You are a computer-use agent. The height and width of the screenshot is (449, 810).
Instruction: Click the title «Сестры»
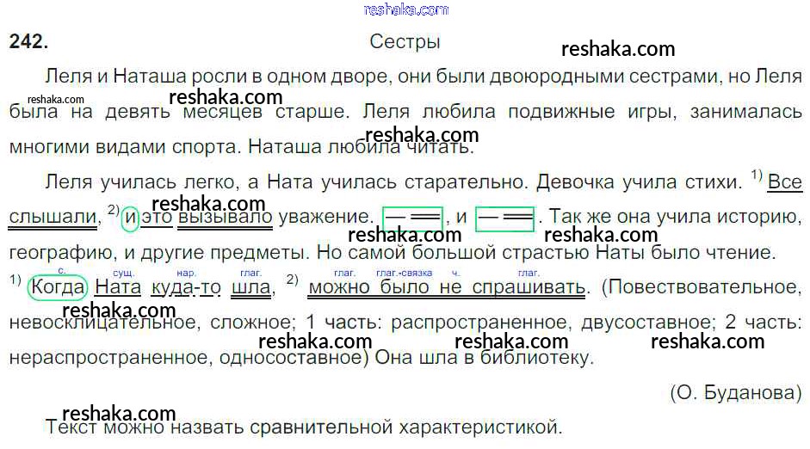(x=405, y=42)
